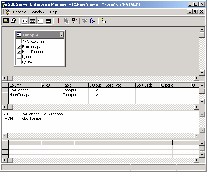Toggle the Output checkmark for the КодТовара row
207x172 pixels.
pos(97,90)
